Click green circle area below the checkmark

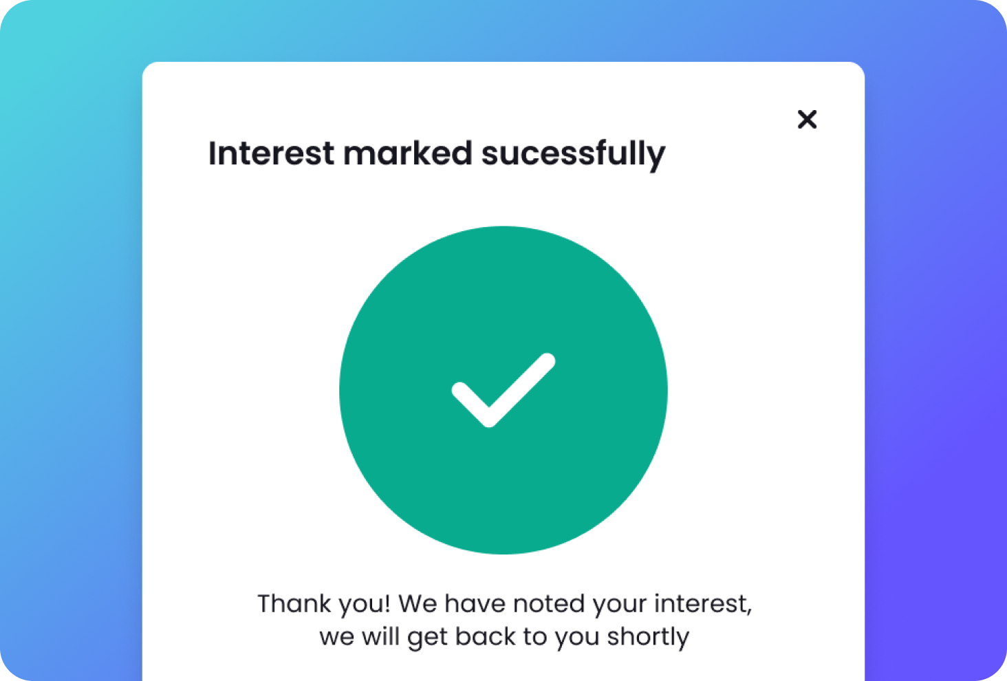click(503, 495)
